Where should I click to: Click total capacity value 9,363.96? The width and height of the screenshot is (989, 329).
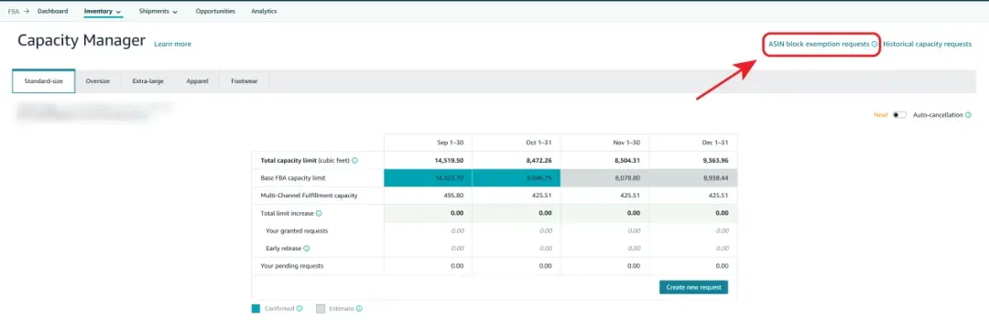[716, 161]
